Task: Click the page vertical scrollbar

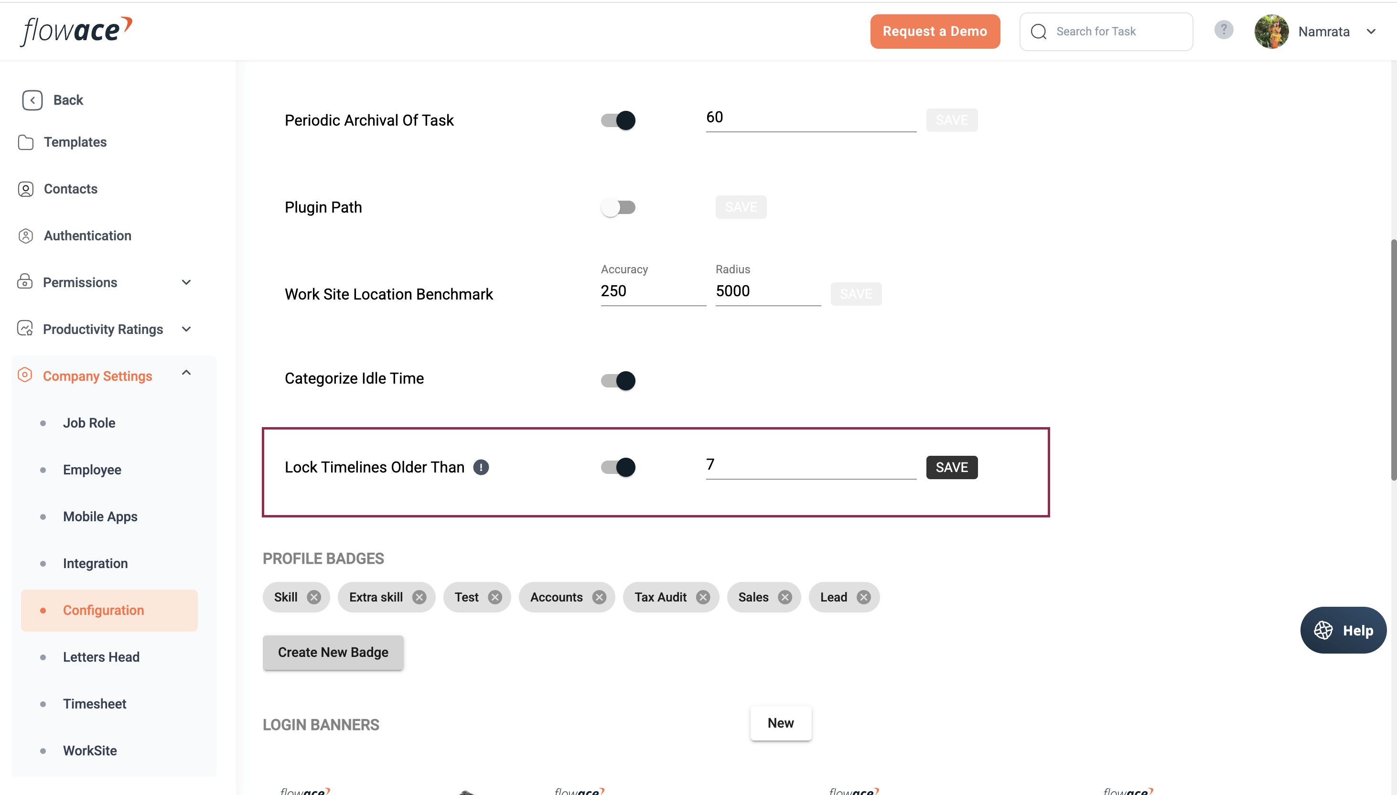Action: (x=1393, y=360)
